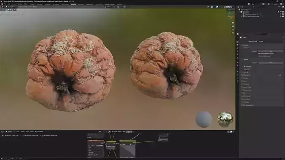Toggle the Freestyle checkbox
Viewport: 285px width, 160px height.
[243, 102]
